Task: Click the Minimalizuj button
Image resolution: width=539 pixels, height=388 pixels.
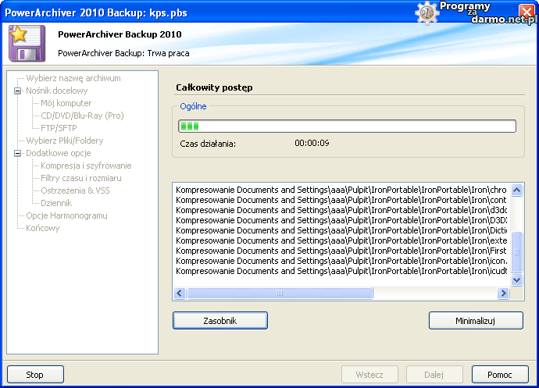Action: pyautogui.click(x=476, y=321)
